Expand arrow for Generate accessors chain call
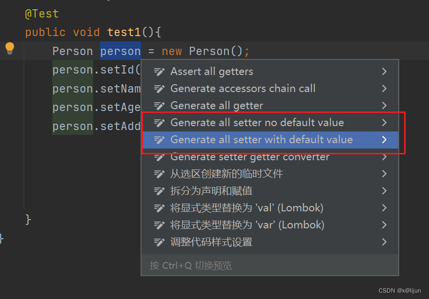429x299 pixels. (x=385, y=89)
